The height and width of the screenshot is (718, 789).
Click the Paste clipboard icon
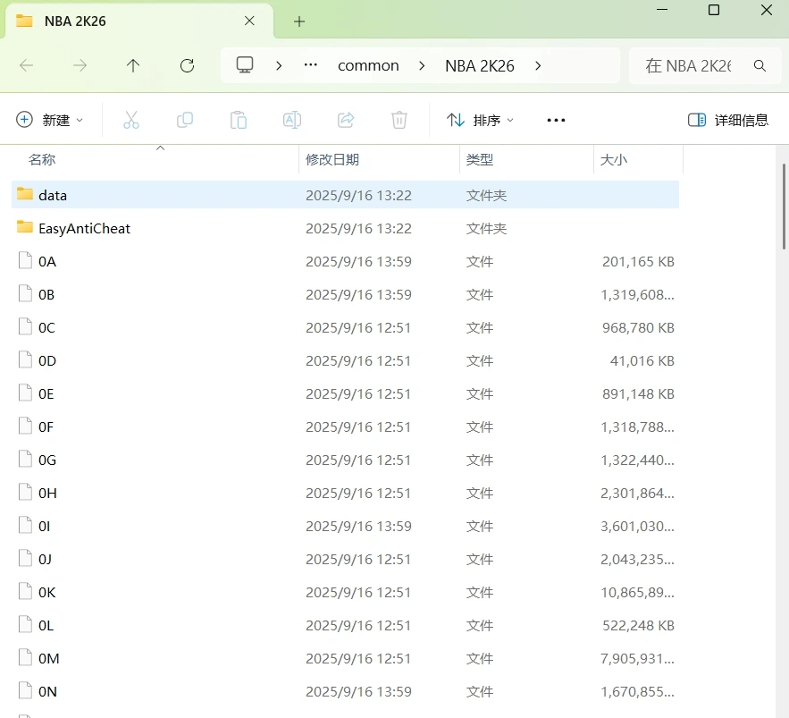[239, 120]
